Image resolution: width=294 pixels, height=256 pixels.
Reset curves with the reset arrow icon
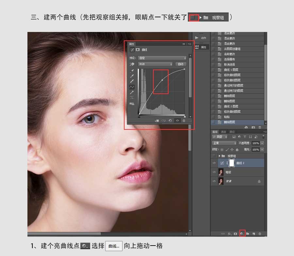[x=170, y=120]
